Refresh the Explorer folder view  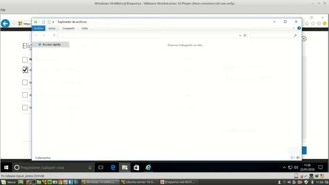pyautogui.click(x=245, y=35)
